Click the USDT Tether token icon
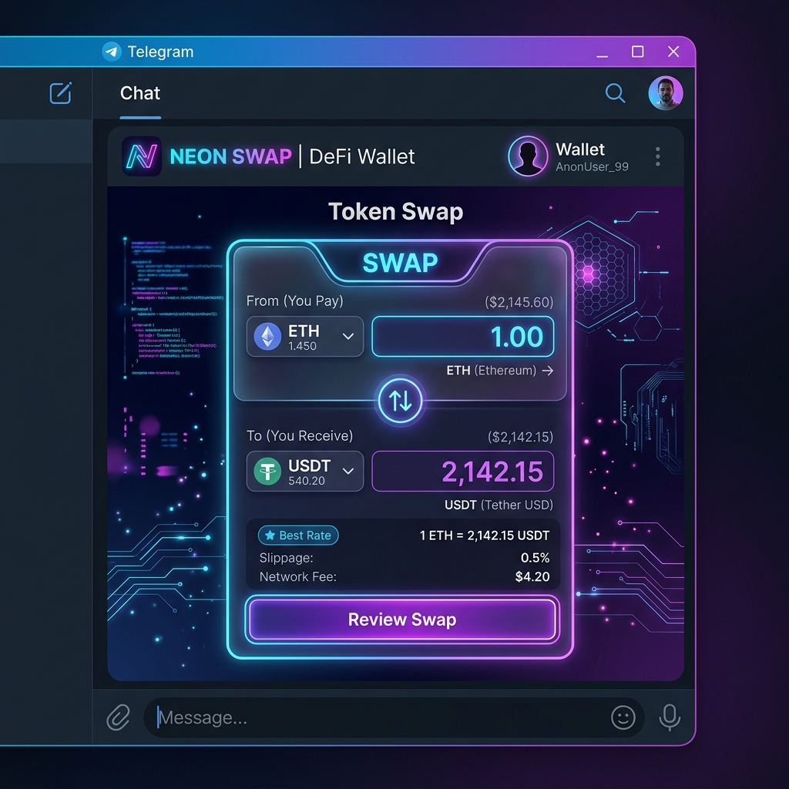This screenshot has height=789, width=789. click(267, 472)
